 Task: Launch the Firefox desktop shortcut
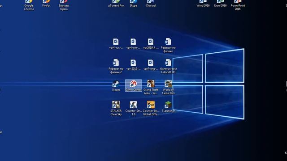coord(46,4)
